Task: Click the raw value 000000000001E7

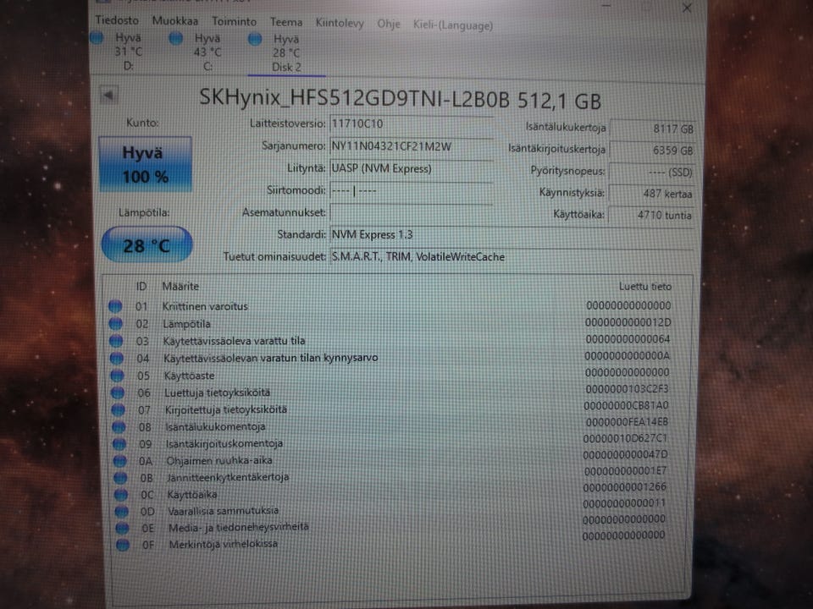Action: pos(625,471)
